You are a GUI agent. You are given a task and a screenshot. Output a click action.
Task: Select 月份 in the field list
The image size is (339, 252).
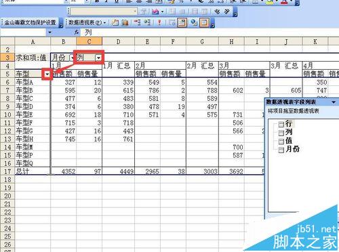click(292, 149)
